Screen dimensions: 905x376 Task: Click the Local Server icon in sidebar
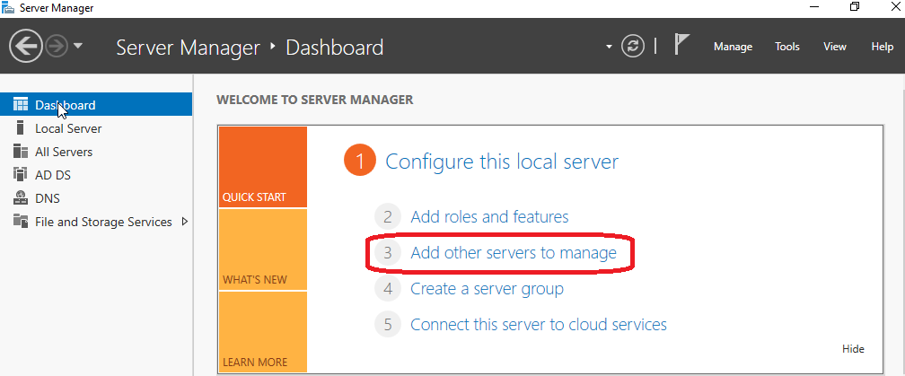(20, 128)
